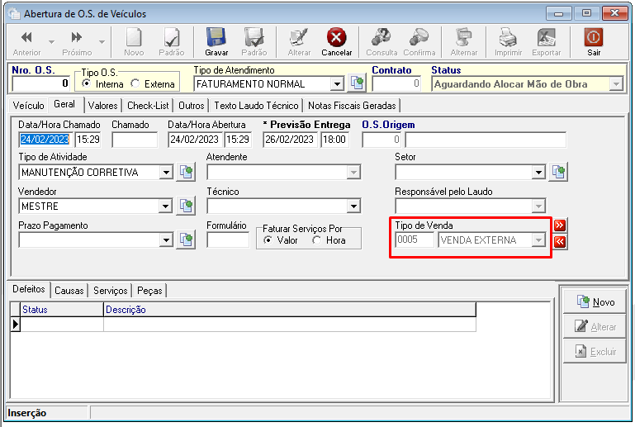Click the Novo button in side panel
635x427 pixels.
point(595,301)
